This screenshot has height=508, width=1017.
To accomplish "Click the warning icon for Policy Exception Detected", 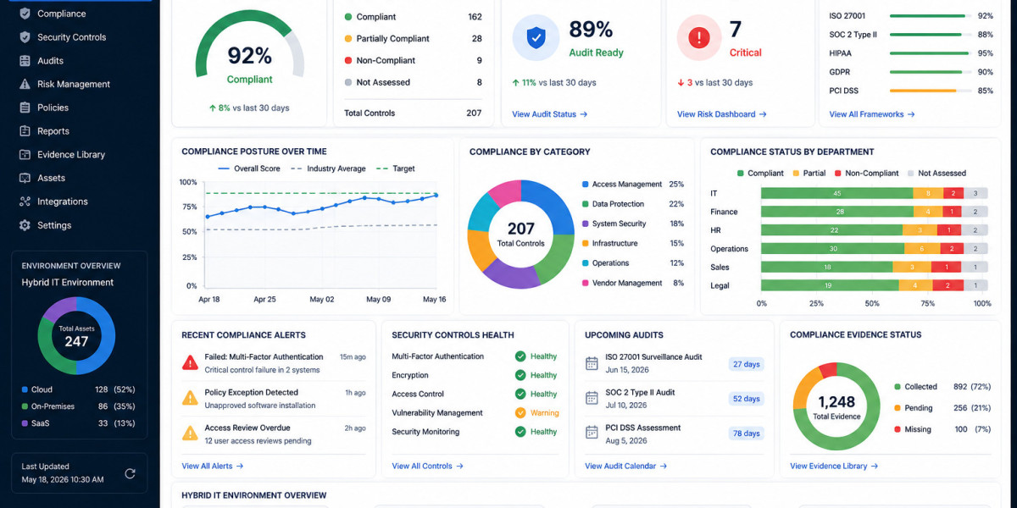I will coord(191,398).
